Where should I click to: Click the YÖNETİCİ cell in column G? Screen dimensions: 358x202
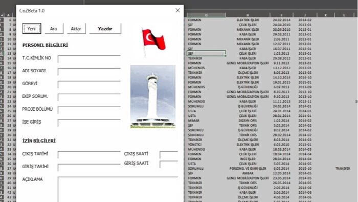click(x=195, y=145)
